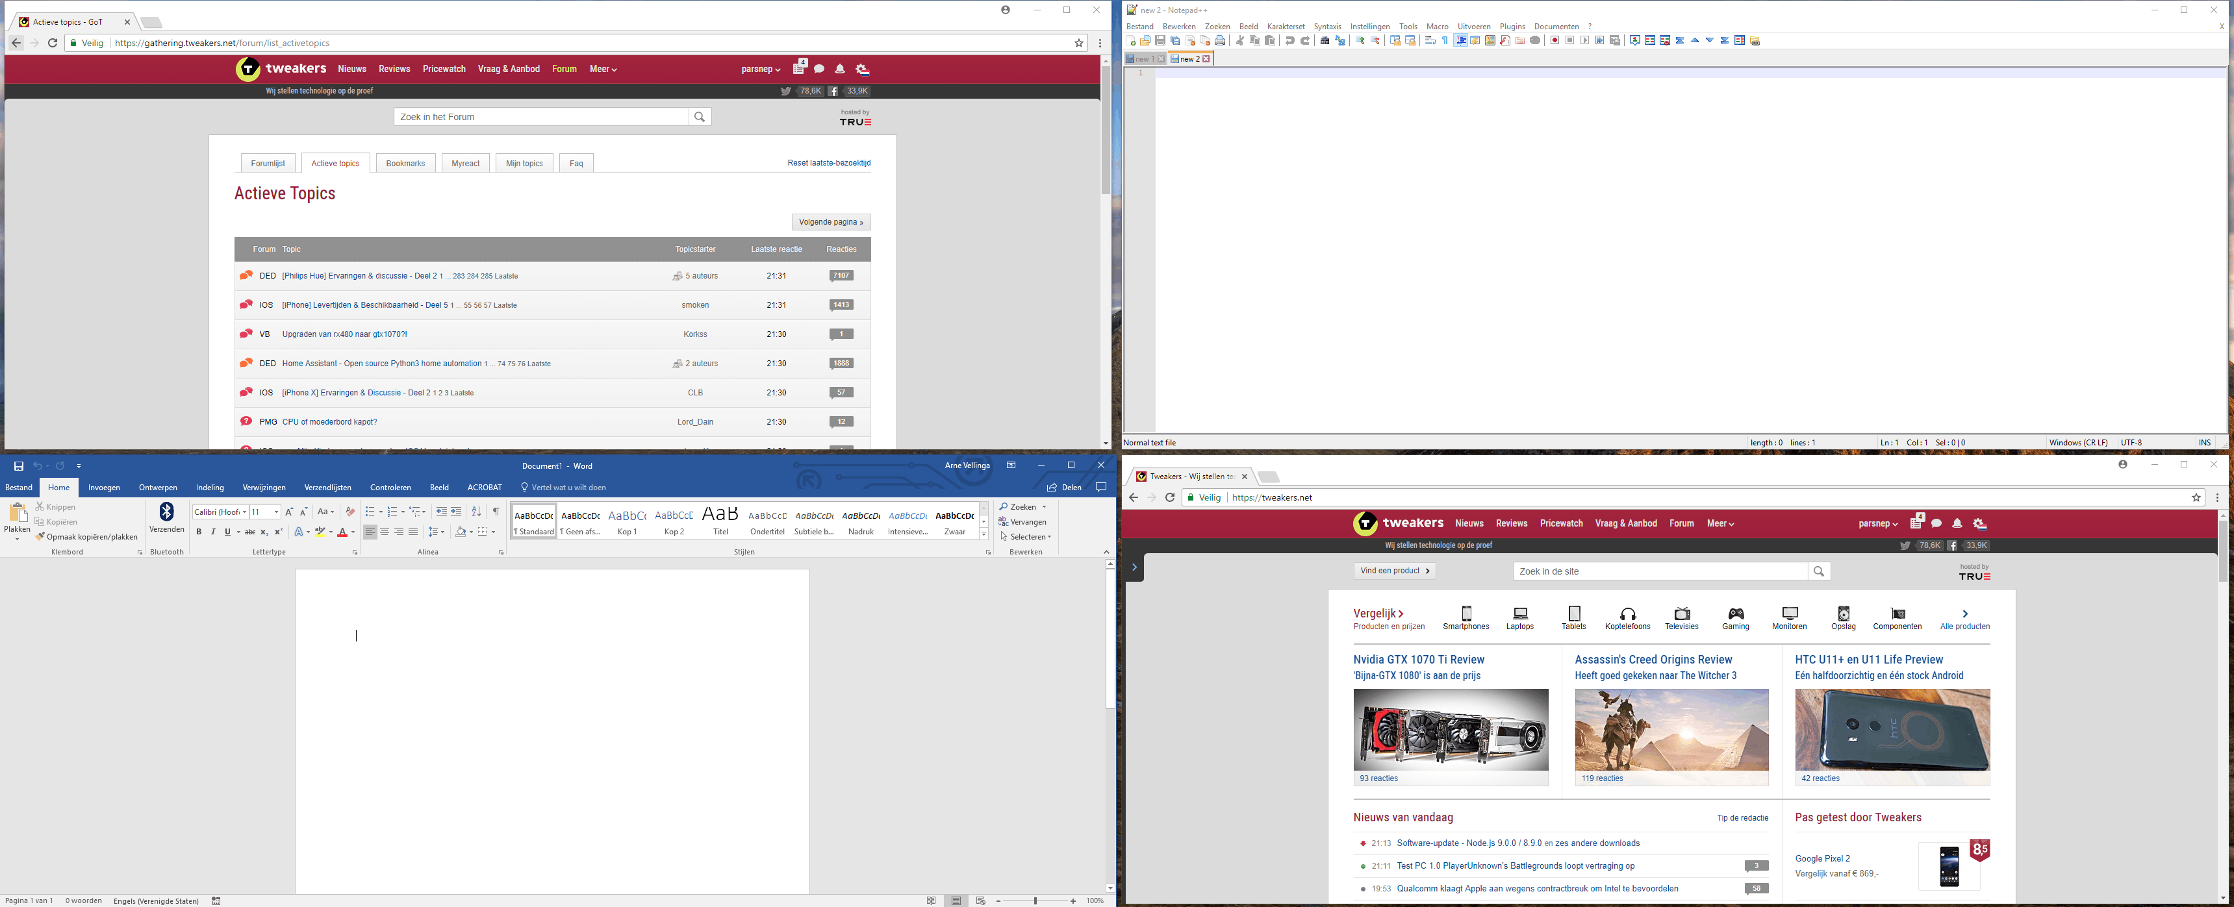Click the Notepad++ undo arrow icon
Viewport: 2234px width, 907px height.
coord(1291,41)
